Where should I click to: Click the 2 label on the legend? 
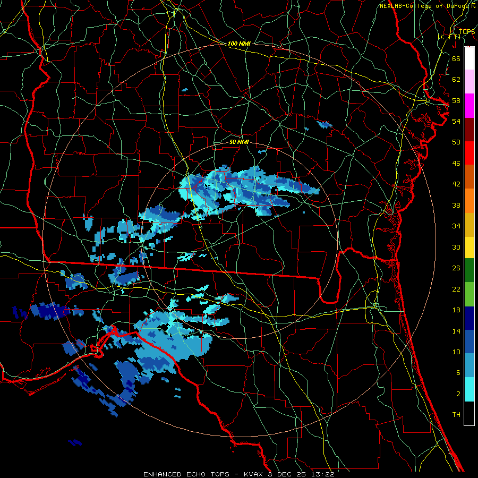(458, 394)
